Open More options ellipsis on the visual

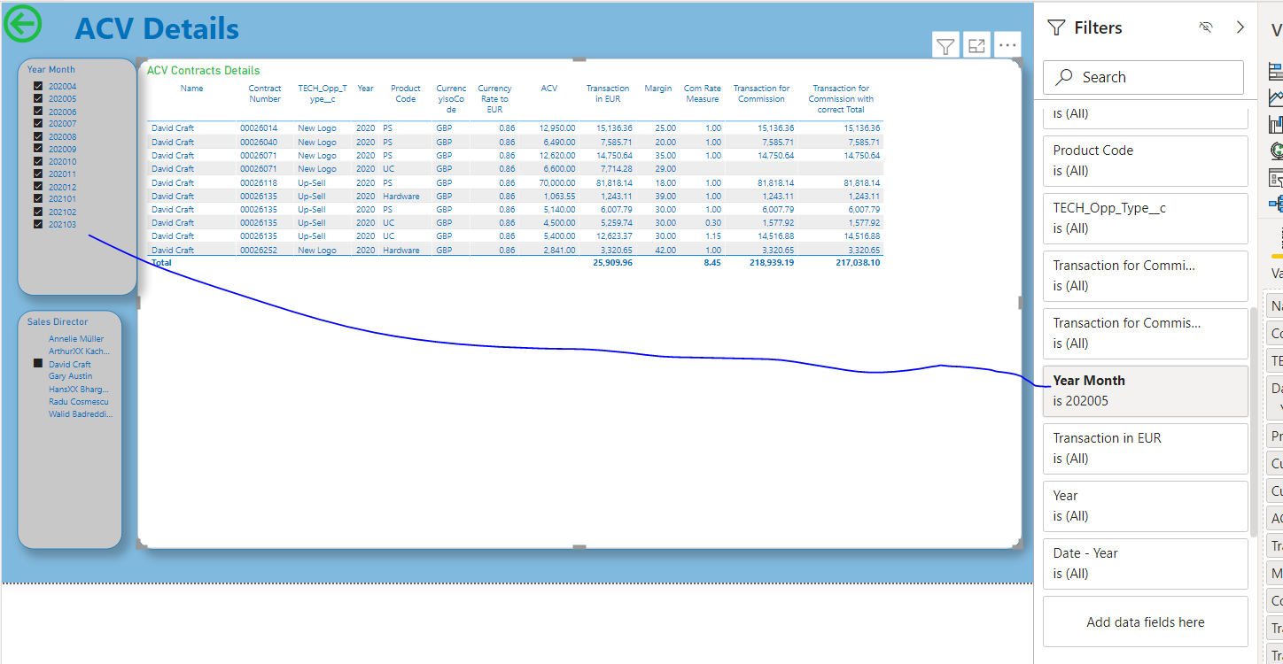(x=1007, y=46)
